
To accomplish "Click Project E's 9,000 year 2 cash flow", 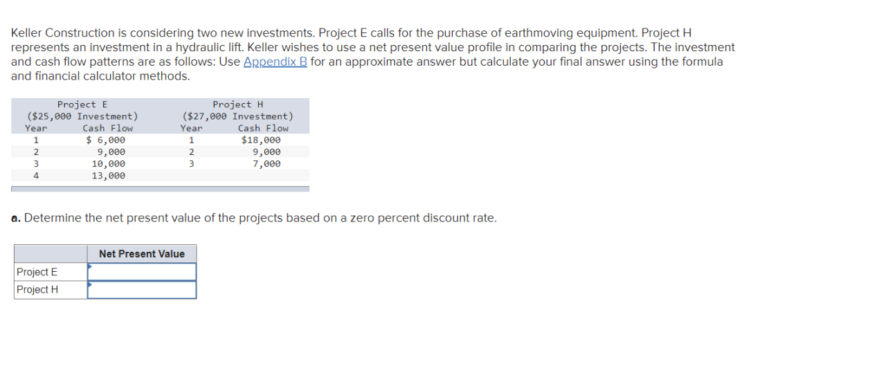I will pyautogui.click(x=111, y=152).
